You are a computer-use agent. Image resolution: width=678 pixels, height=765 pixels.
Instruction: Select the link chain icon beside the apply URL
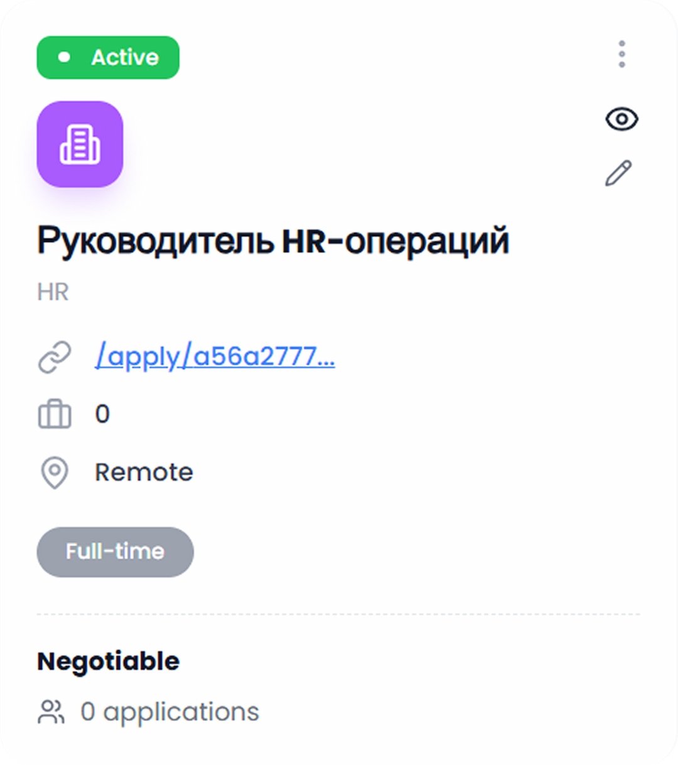(x=55, y=356)
